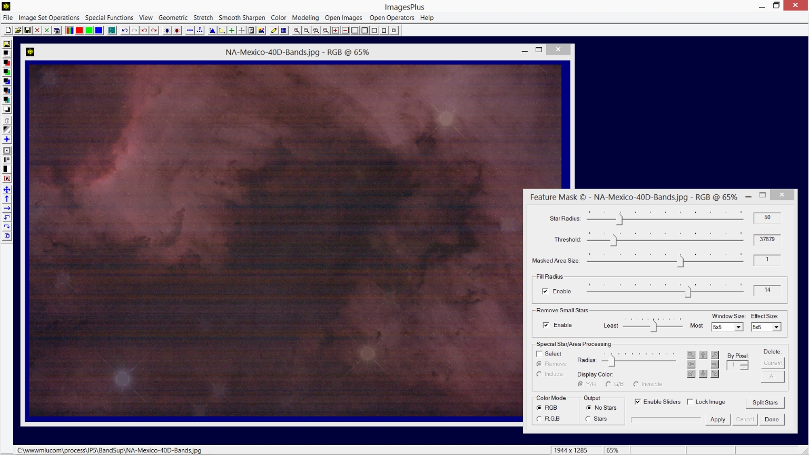Open the Smooth Sharpen menu
Viewport: 809px width, 455px height.
pos(242,18)
